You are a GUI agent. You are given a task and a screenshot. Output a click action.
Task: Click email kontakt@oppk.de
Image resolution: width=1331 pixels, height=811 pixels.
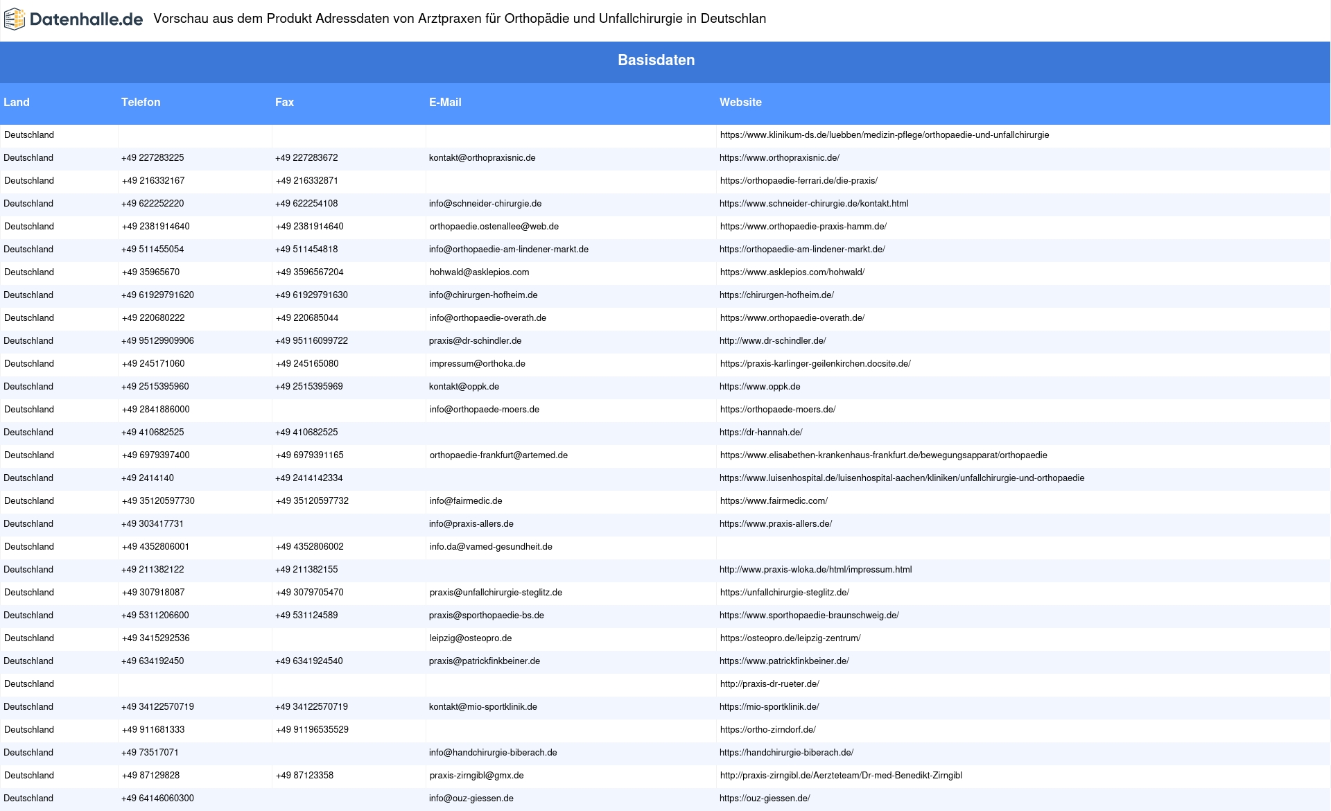tap(464, 387)
